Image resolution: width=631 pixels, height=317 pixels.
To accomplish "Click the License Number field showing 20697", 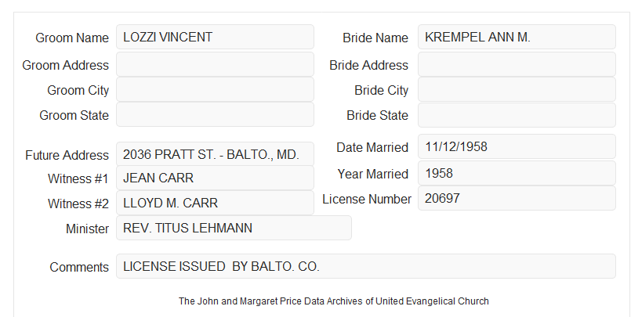I will [517, 198].
